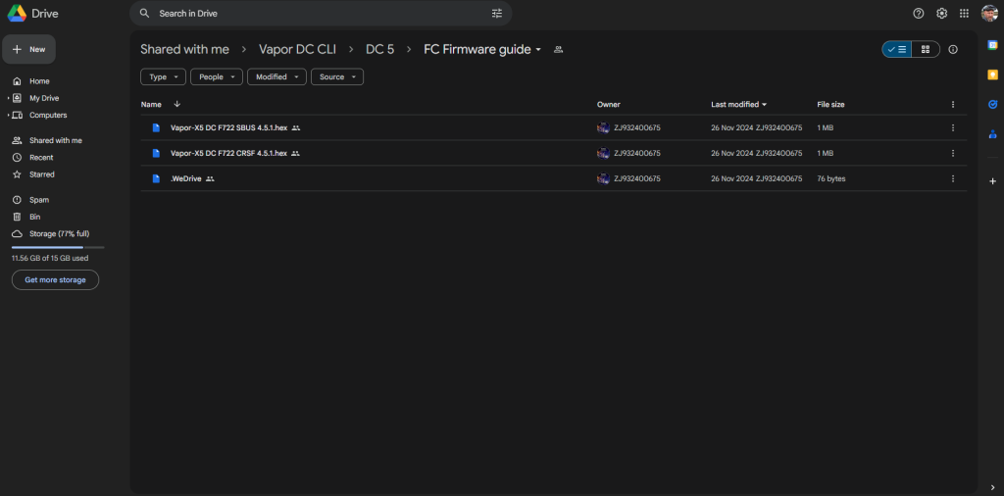Screen dimensions: 1004x496
Task: Open the Google account profile picture
Action: point(989,14)
